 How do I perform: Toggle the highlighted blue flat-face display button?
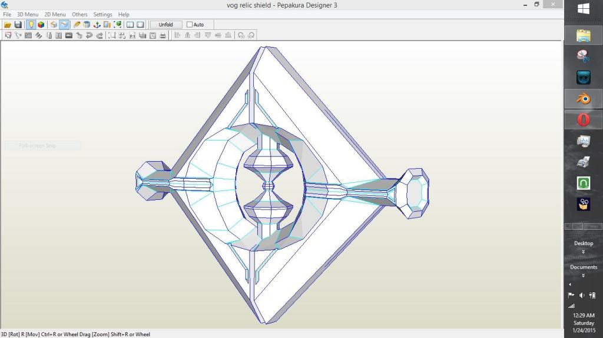coord(64,25)
